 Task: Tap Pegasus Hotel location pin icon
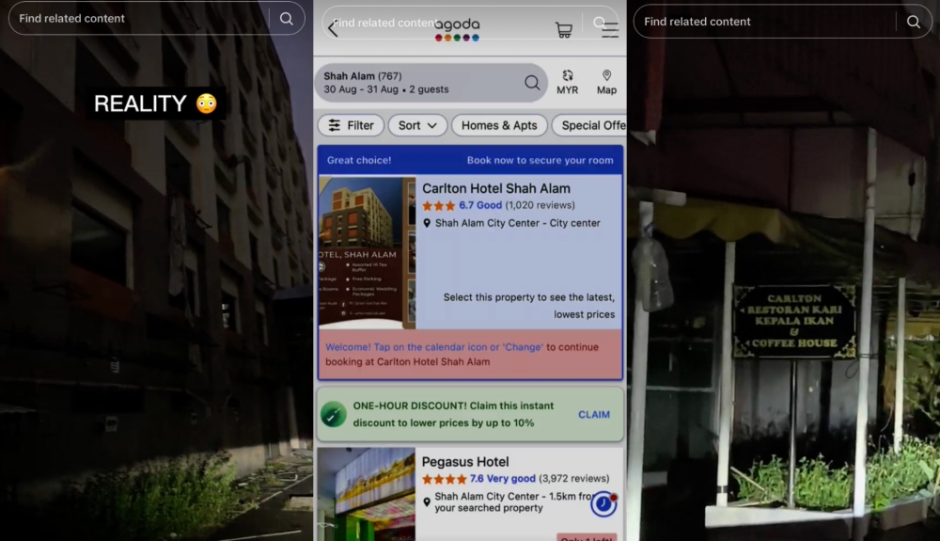click(426, 502)
